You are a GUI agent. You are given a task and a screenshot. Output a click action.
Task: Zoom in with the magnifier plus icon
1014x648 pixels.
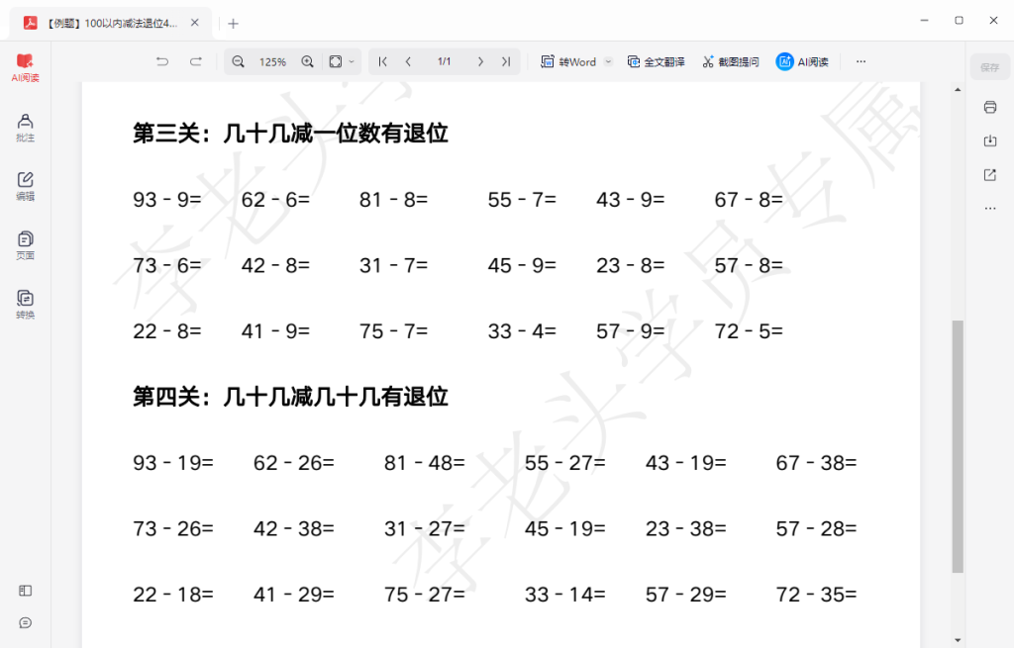click(307, 60)
